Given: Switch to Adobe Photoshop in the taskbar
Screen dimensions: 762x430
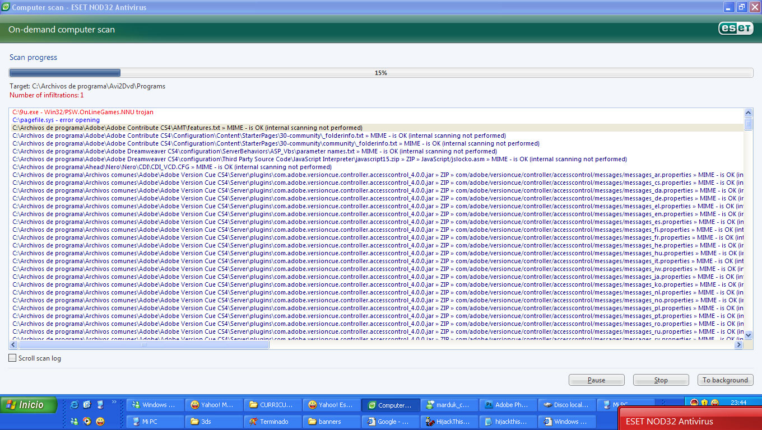Looking at the screenshot, I should (508, 405).
